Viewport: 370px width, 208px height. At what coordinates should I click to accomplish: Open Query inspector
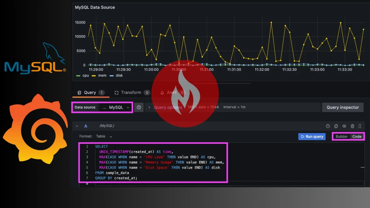click(x=343, y=107)
